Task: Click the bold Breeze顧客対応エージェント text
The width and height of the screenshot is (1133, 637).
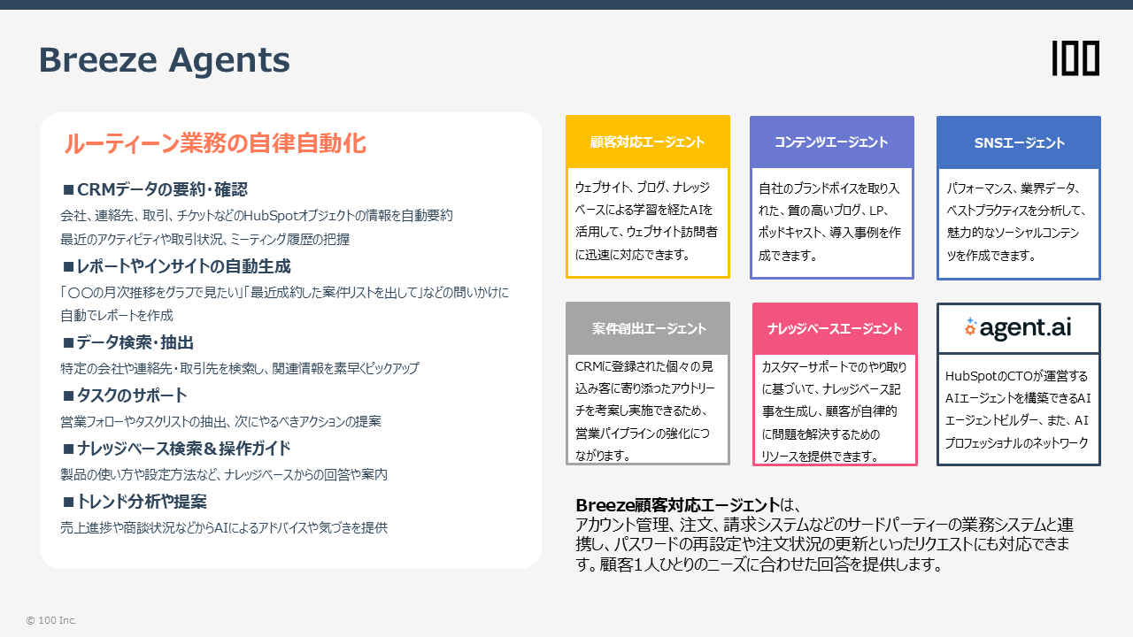Action: (x=678, y=505)
